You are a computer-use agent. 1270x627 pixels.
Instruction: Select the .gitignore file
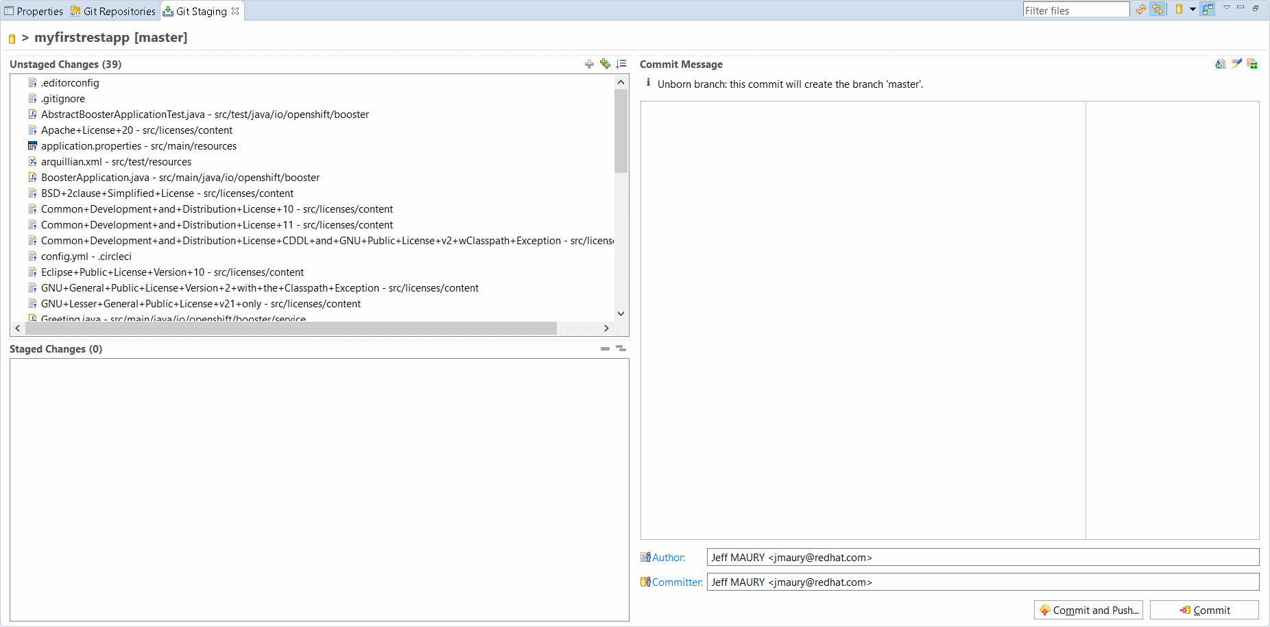point(63,99)
